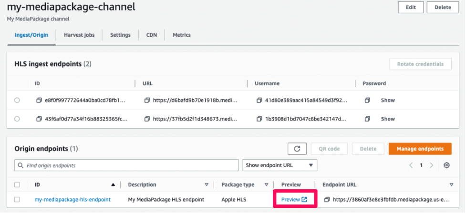The image size is (466, 213).
Task: Copy the first HLS ingest endpoint ID
Action: coord(39,101)
